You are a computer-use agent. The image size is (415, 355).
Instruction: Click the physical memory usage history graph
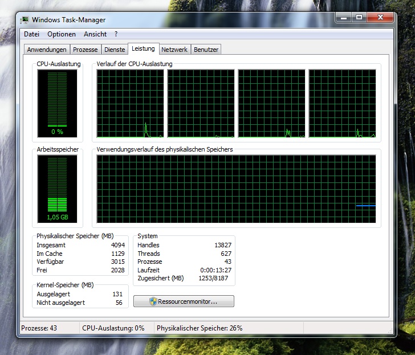(236, 189)
